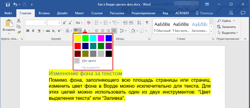Click the Cut scissors icon
The image size is (250, 108).
pyautogui.click(x=19, y=21)
